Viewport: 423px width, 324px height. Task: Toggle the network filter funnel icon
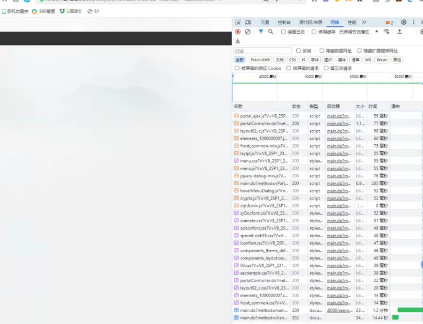point(261,32)
